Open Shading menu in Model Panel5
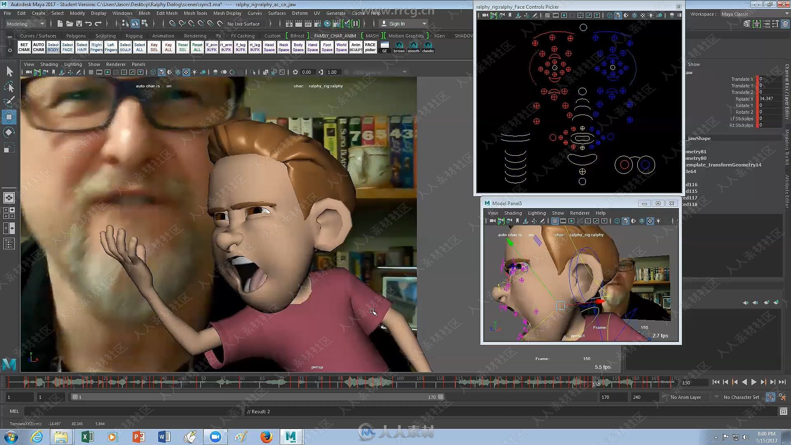 pyautogui.click(x=513, y=213)
